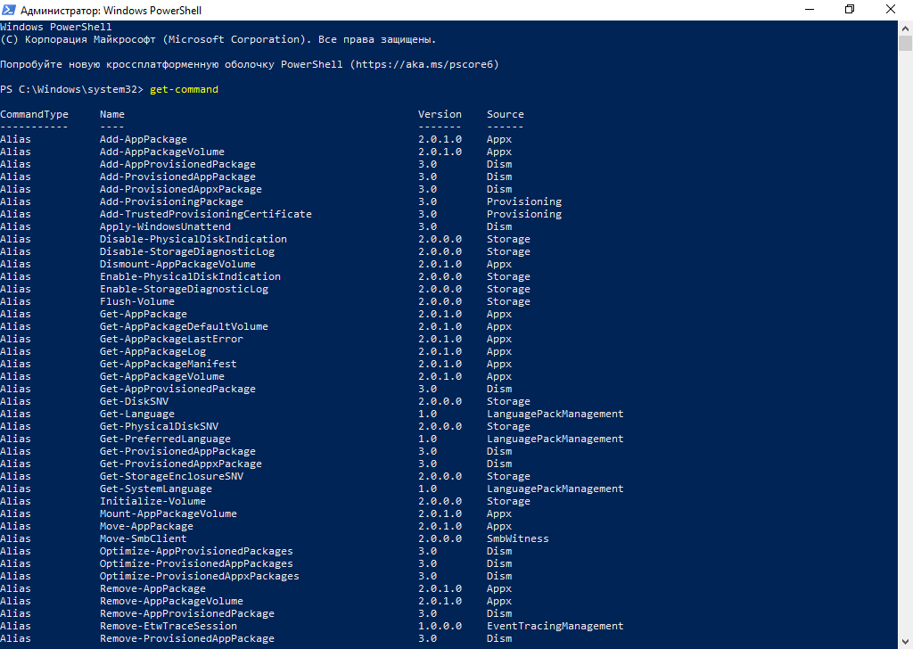This screenshot has height=649, width=913.
Task: Close the Windows PowerShell window
Action: (891, 9)
